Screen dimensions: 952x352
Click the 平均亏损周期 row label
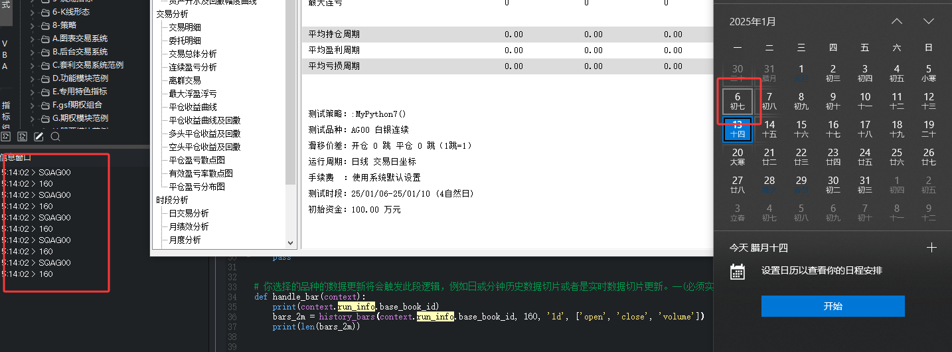click(x=335, y=66)
